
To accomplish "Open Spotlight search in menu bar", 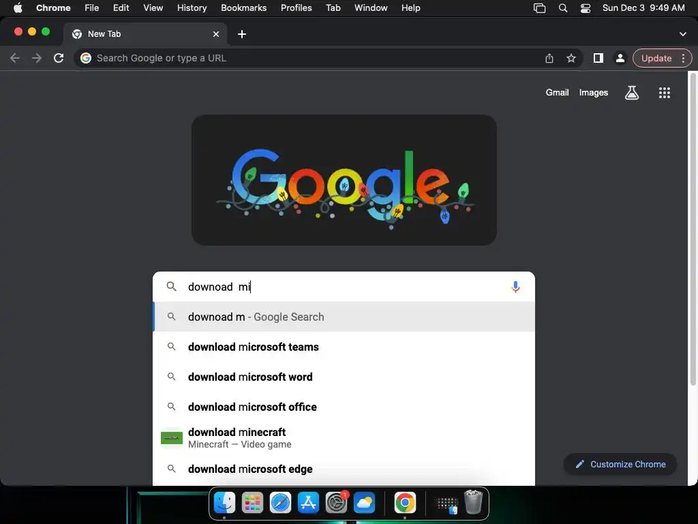I will click(x=562, y=8).
